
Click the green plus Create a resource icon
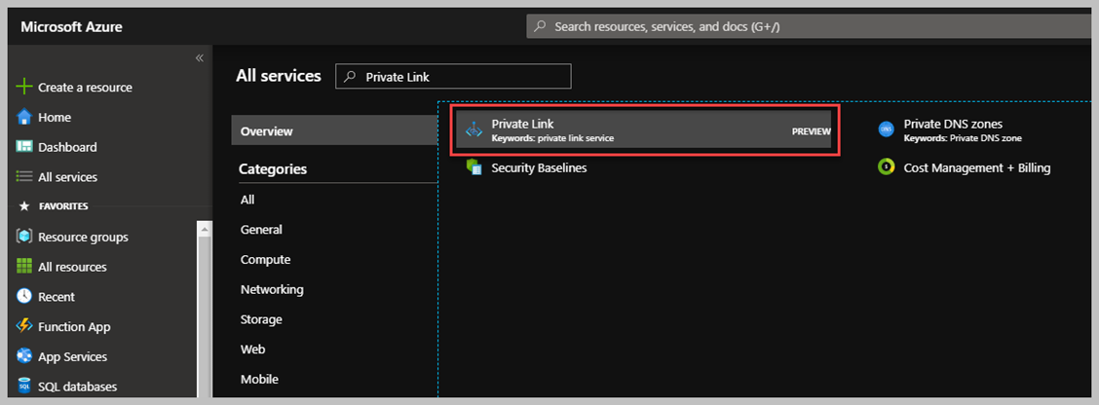[x=24, y=87]
